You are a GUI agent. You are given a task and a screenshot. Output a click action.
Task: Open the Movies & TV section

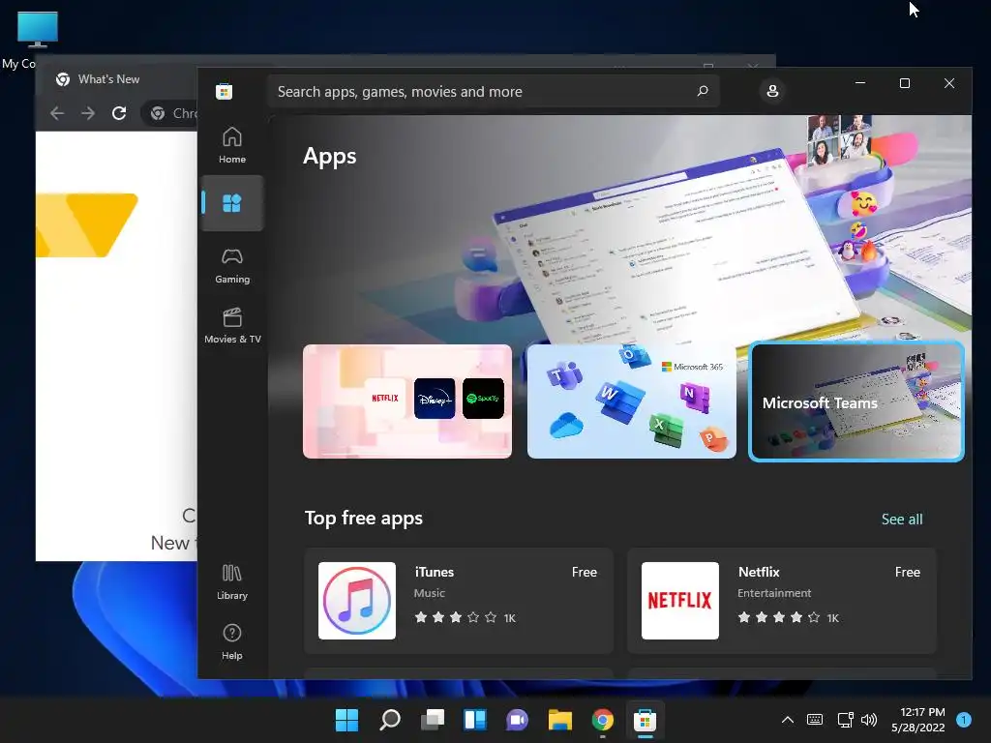232,326
